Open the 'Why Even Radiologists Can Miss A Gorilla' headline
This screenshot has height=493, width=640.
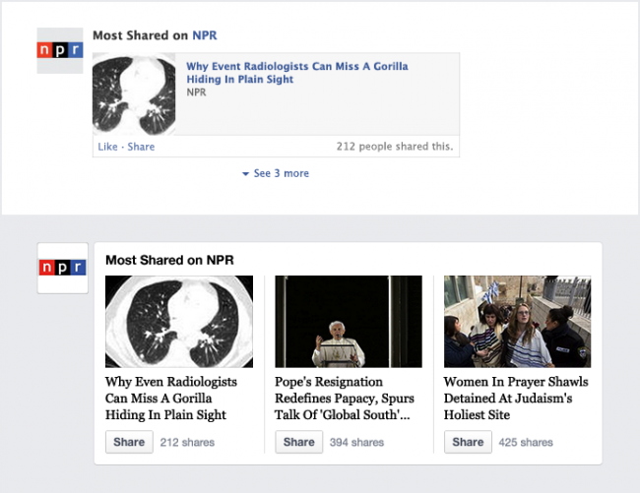tap(171, 398)
